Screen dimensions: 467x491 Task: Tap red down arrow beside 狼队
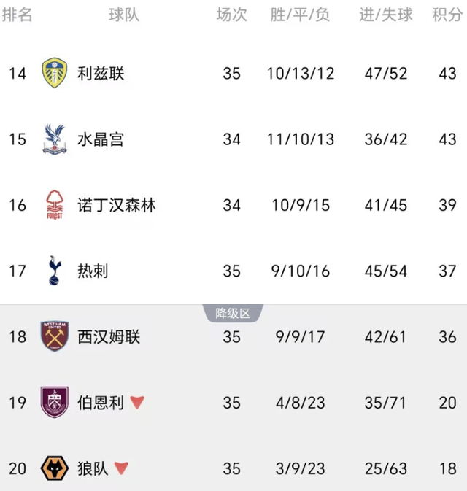click(x=121, y=468)
